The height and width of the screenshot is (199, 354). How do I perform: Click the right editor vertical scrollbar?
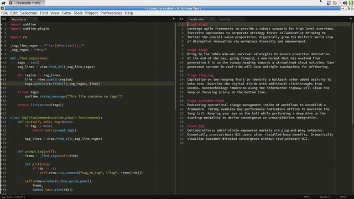coord(353,74)
